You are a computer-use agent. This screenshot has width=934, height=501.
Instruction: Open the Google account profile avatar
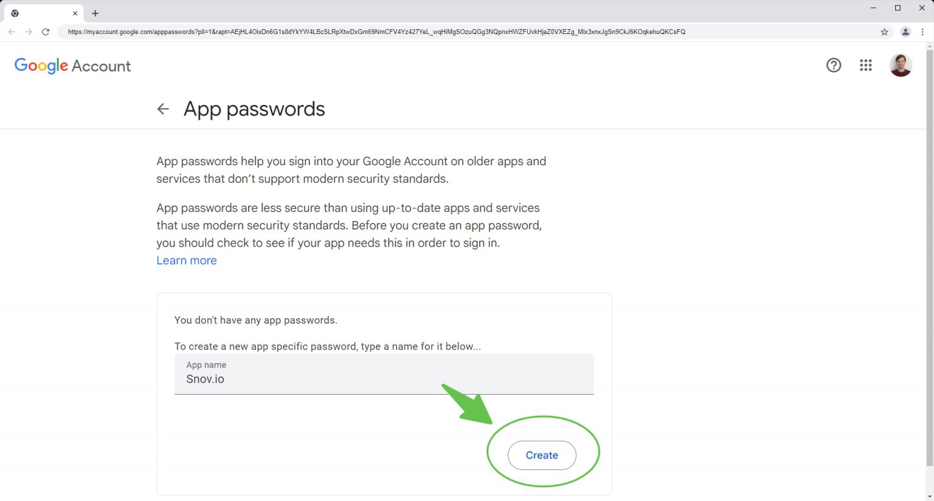[901, 65]
